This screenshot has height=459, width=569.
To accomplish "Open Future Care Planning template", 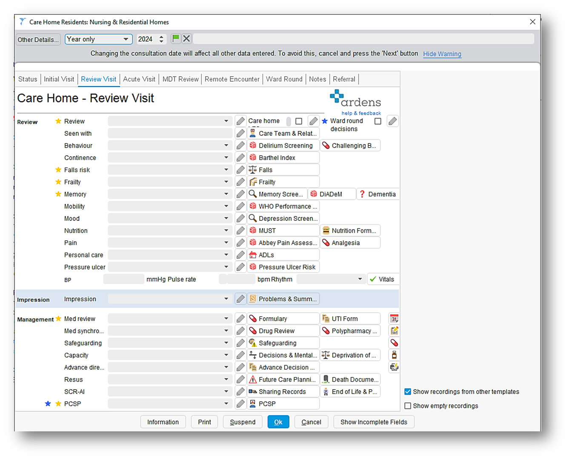I will coord(283,379).
